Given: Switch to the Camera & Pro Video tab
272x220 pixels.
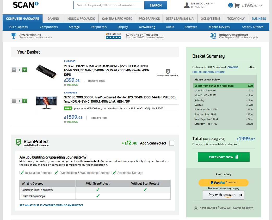Looking at the screenshot, I should pos(117,18).
